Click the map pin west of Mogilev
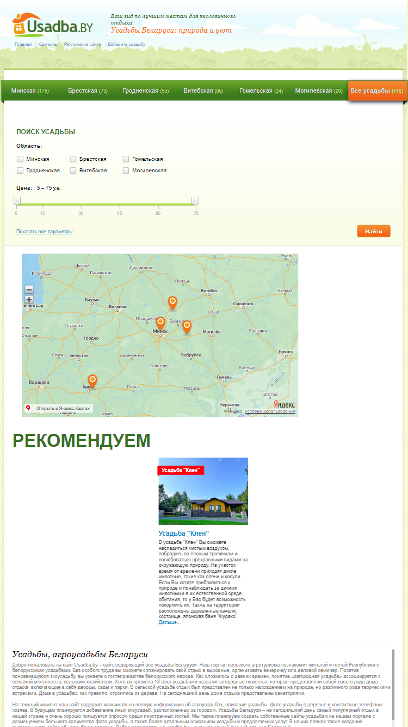 (x=187, y=327)
